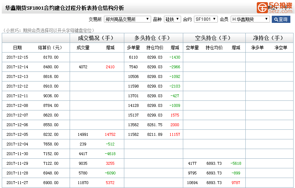The image size is (295, 188).
Task: Click the 多头持仓（手） column group header
Action: click(154, 38)
